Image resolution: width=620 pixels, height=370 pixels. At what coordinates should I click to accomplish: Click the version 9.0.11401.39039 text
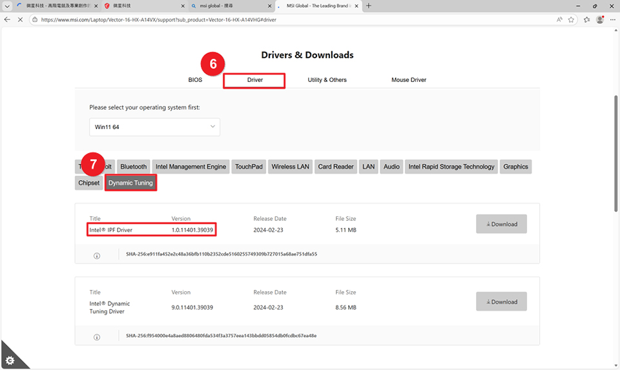pos(192,307)
